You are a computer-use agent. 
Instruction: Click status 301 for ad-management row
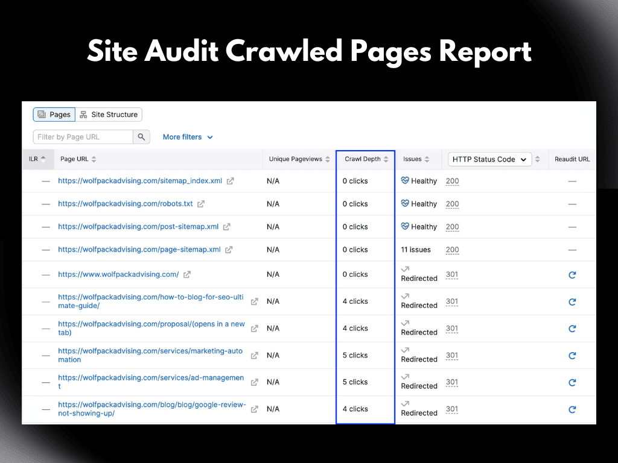click(x=452, y=382)
